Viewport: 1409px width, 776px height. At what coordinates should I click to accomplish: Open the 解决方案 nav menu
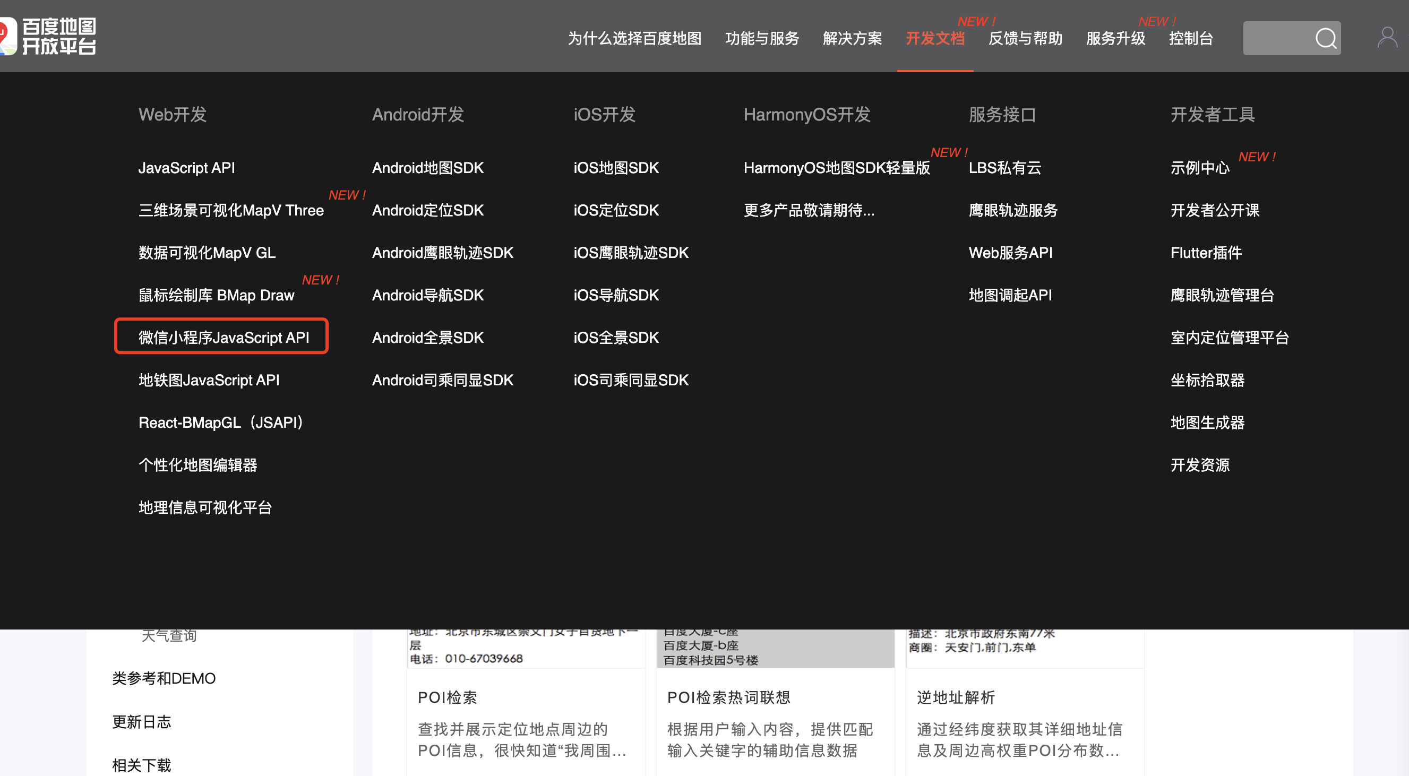pos(852,38)
